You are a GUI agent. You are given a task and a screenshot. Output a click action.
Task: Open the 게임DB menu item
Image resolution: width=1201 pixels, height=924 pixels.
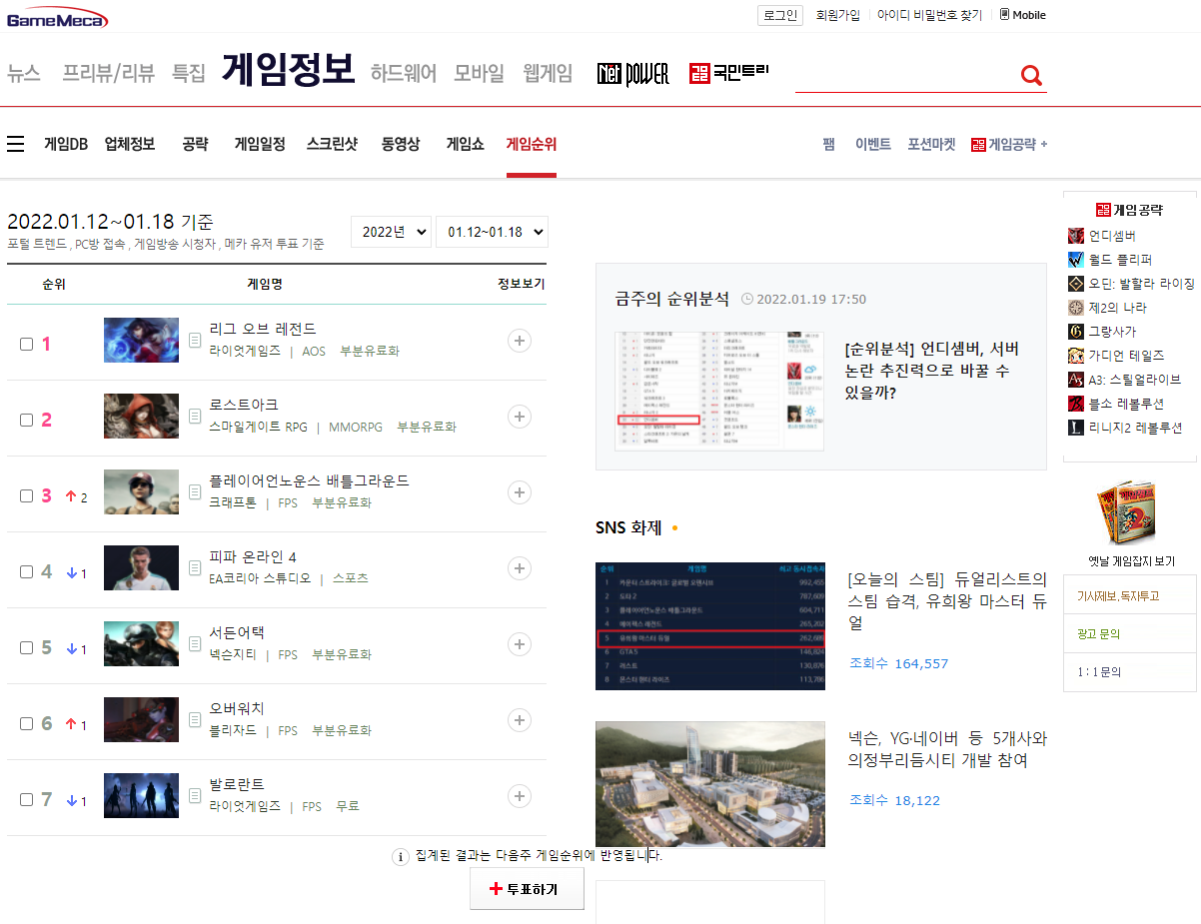coord(66,144)
